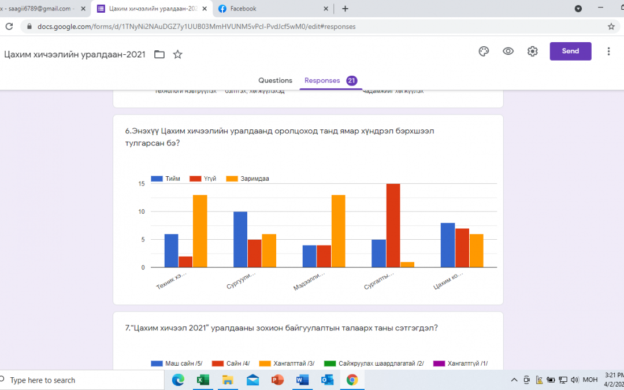Image resolution: width=624 pixels, height=390 pixels.
Task: Click the blue Маш сайн /5/ legend swatch
Action: pos(157,363)
